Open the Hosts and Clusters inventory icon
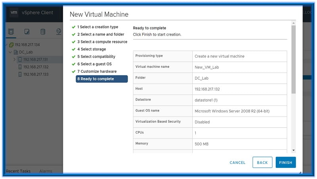 (x=11, y=32)
